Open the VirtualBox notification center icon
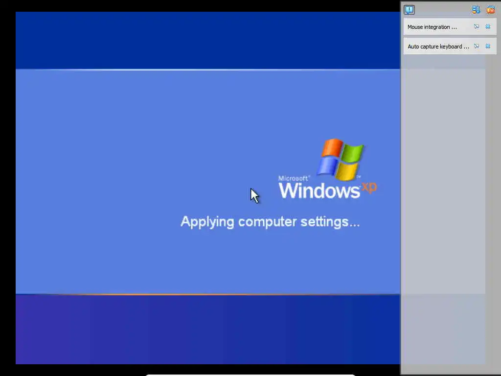Screen dimensions: 501x376 409,10
